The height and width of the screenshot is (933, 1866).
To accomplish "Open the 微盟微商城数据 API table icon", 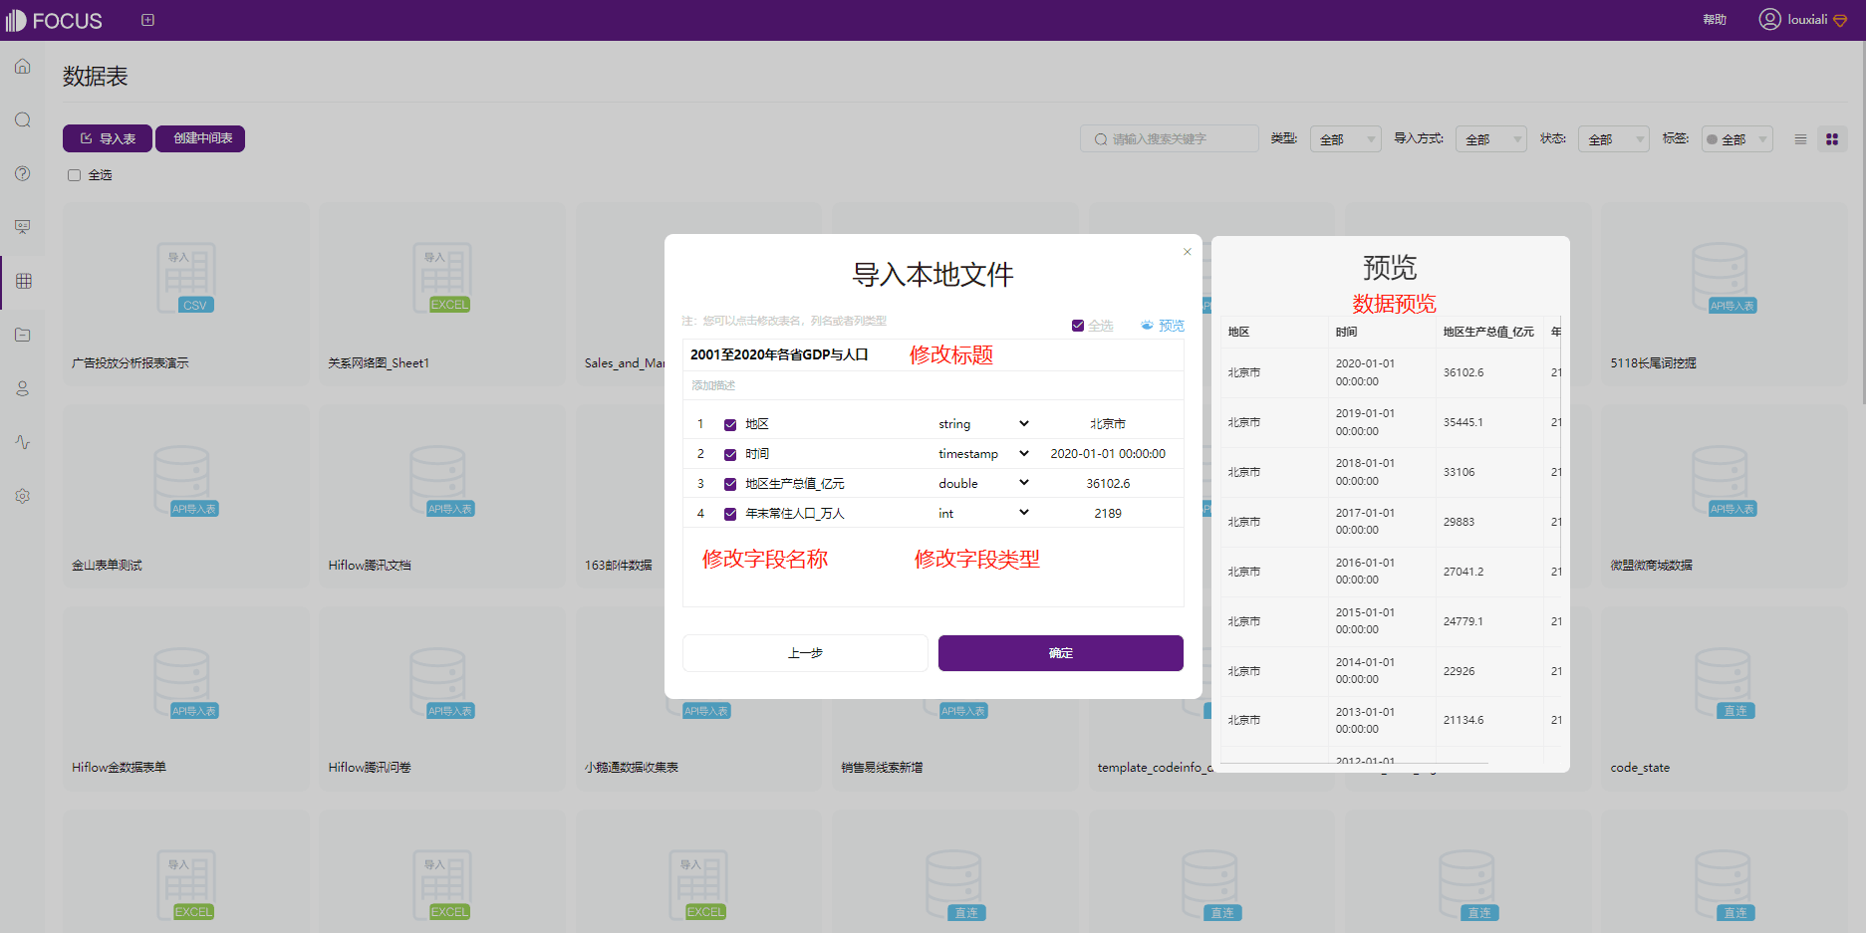I will [1724, 481].
